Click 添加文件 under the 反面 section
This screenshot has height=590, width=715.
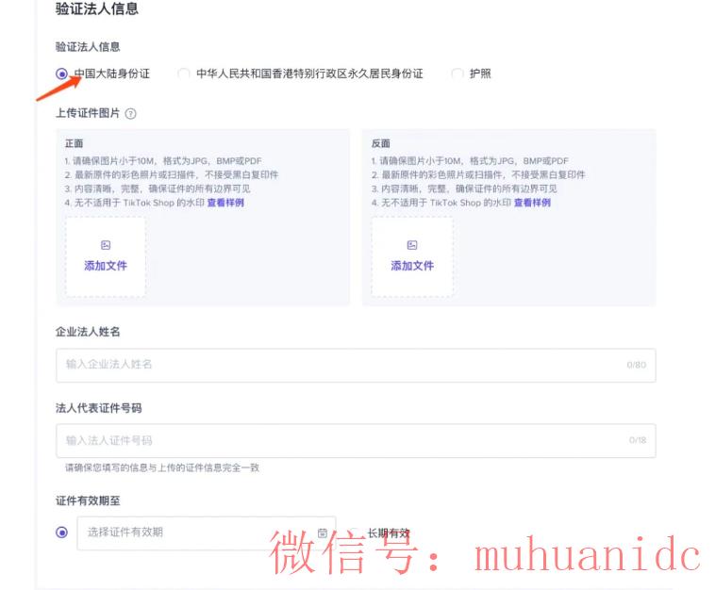point(412,266)
